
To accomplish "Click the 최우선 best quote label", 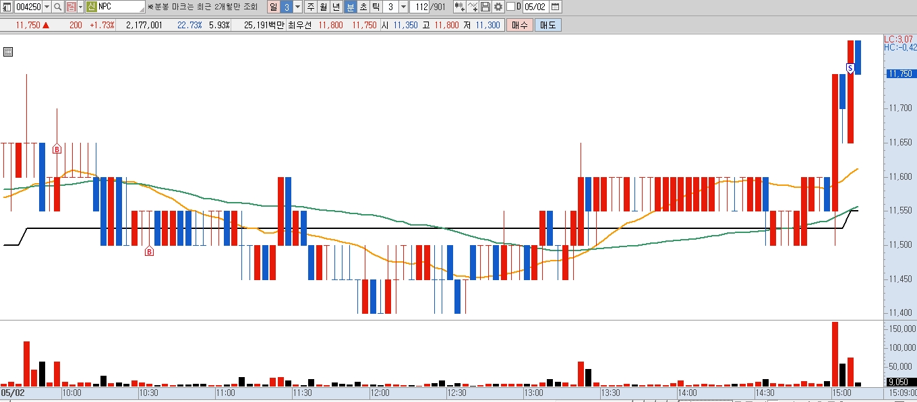I will [x=300, y=25].
